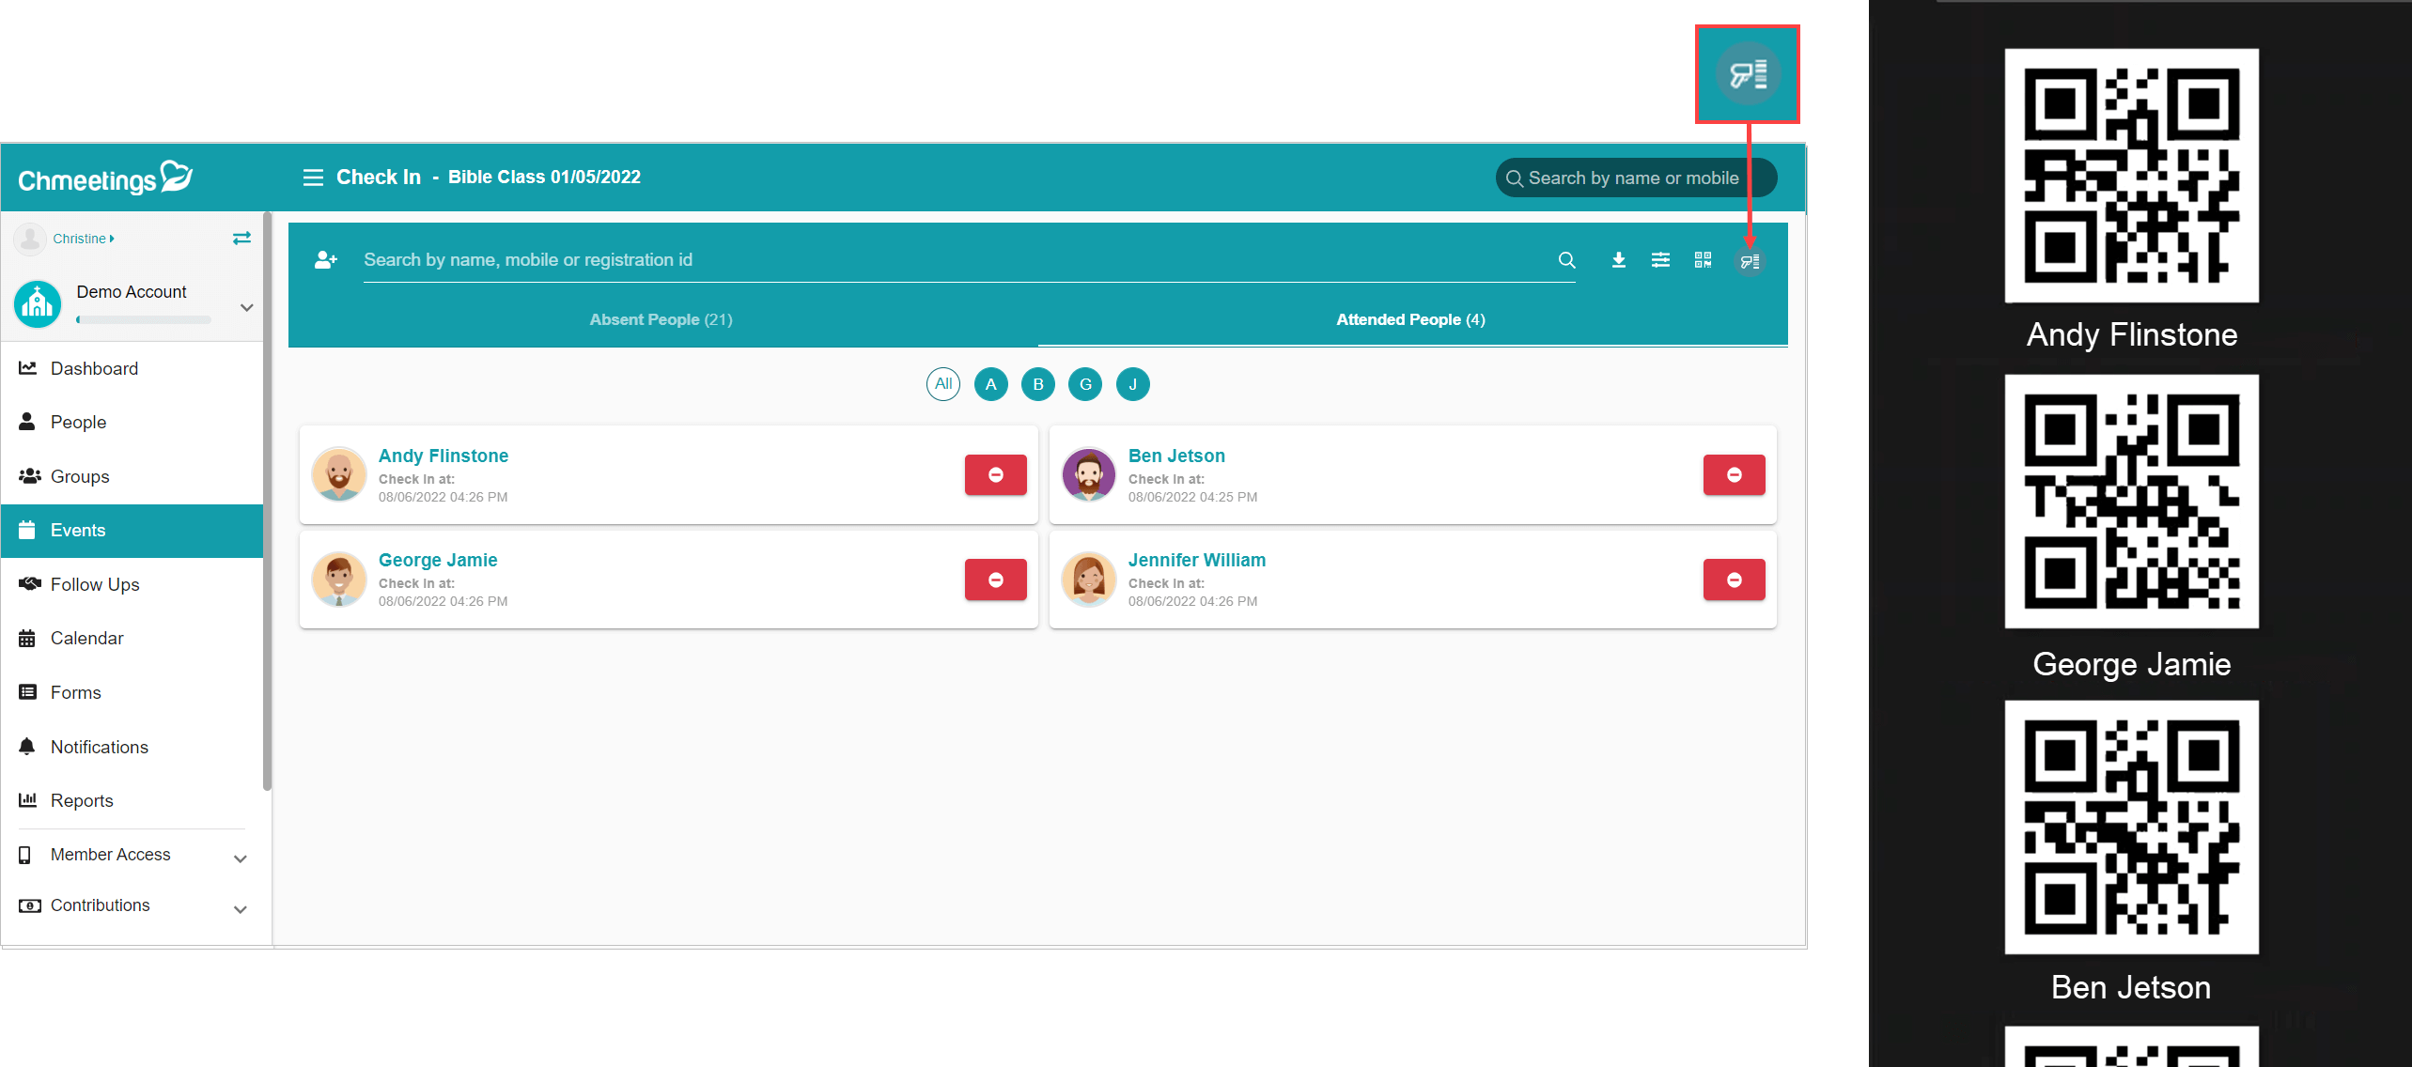Open the filter settings sliders icon
The height and width of the screenshot is (1067, 2412).
1660,260
